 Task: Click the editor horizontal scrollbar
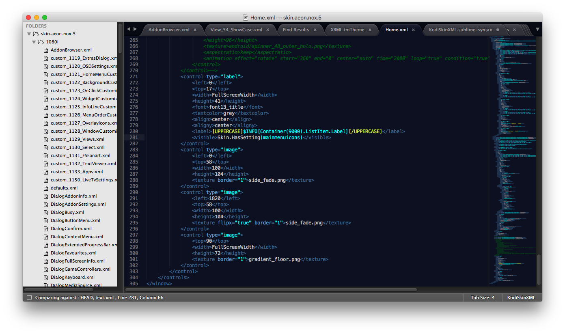(x=271, y=290)
